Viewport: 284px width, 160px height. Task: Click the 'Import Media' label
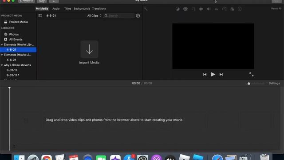pos(89,63)
